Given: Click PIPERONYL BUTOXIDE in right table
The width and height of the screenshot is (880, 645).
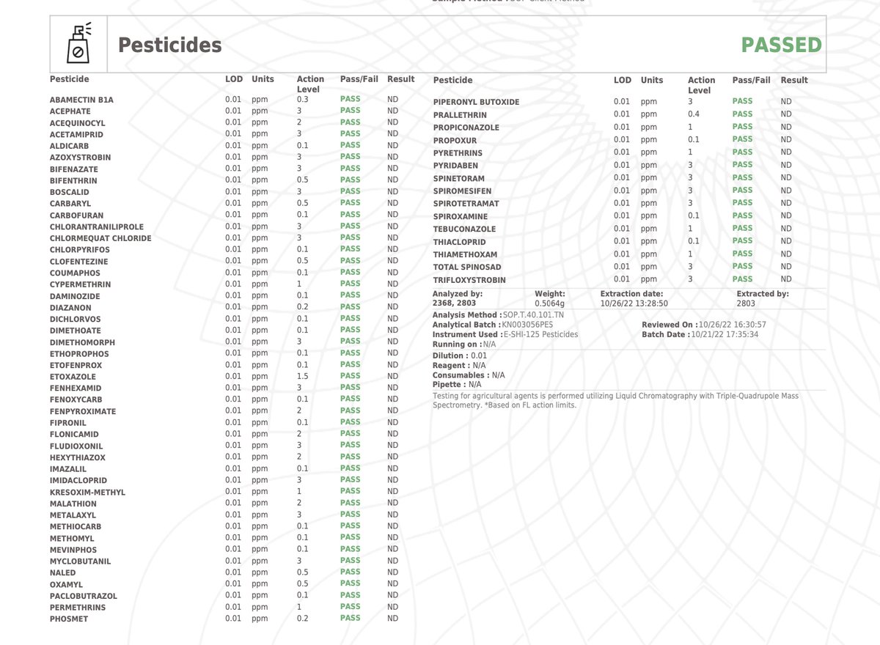Looking at the screenshot, I should 476,102.
